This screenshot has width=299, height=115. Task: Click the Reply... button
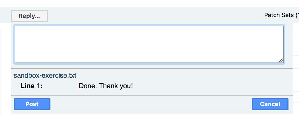(x=29, y=16)
